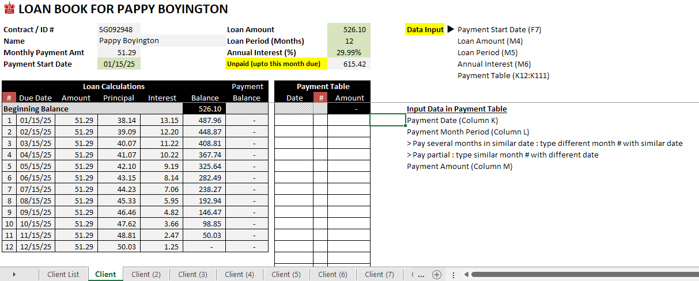Click the Payment Table header

tap(323, 86)
